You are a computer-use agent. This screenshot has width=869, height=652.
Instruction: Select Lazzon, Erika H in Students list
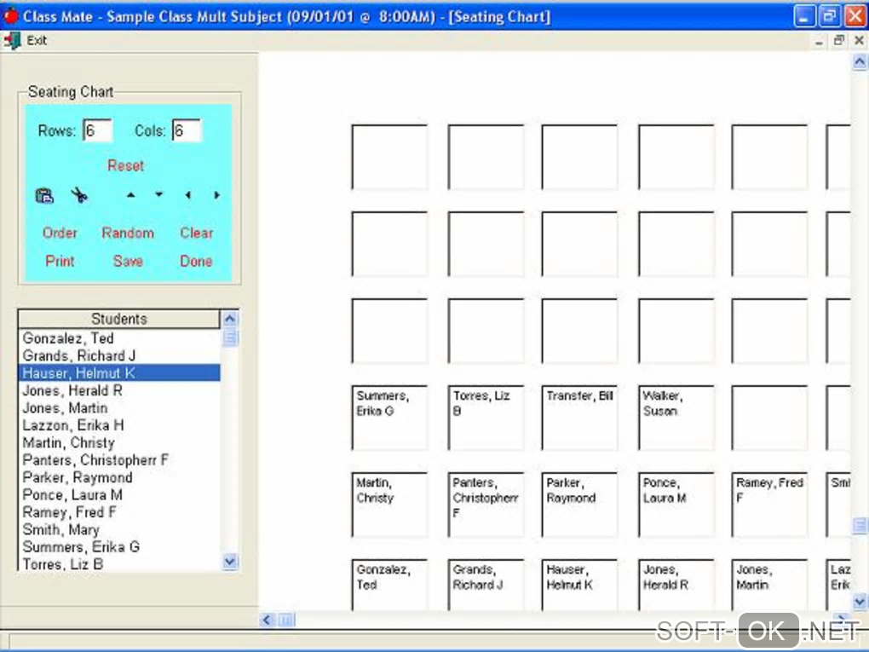119,425
